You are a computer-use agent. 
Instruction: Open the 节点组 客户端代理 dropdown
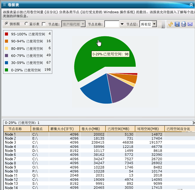click(83, 24)
